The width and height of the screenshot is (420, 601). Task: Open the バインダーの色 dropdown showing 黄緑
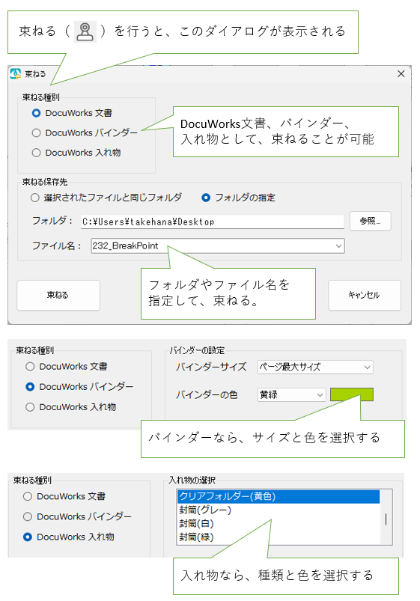[x=291, y=394]
